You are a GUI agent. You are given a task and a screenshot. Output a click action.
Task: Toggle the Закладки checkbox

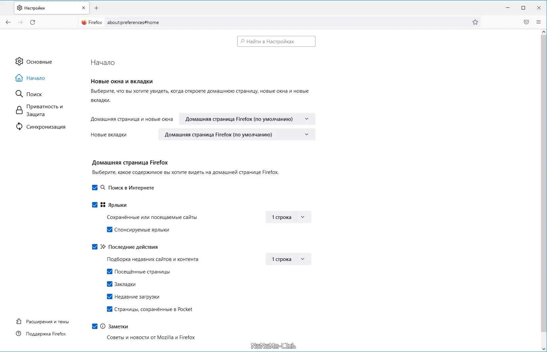tap(110, 284)
